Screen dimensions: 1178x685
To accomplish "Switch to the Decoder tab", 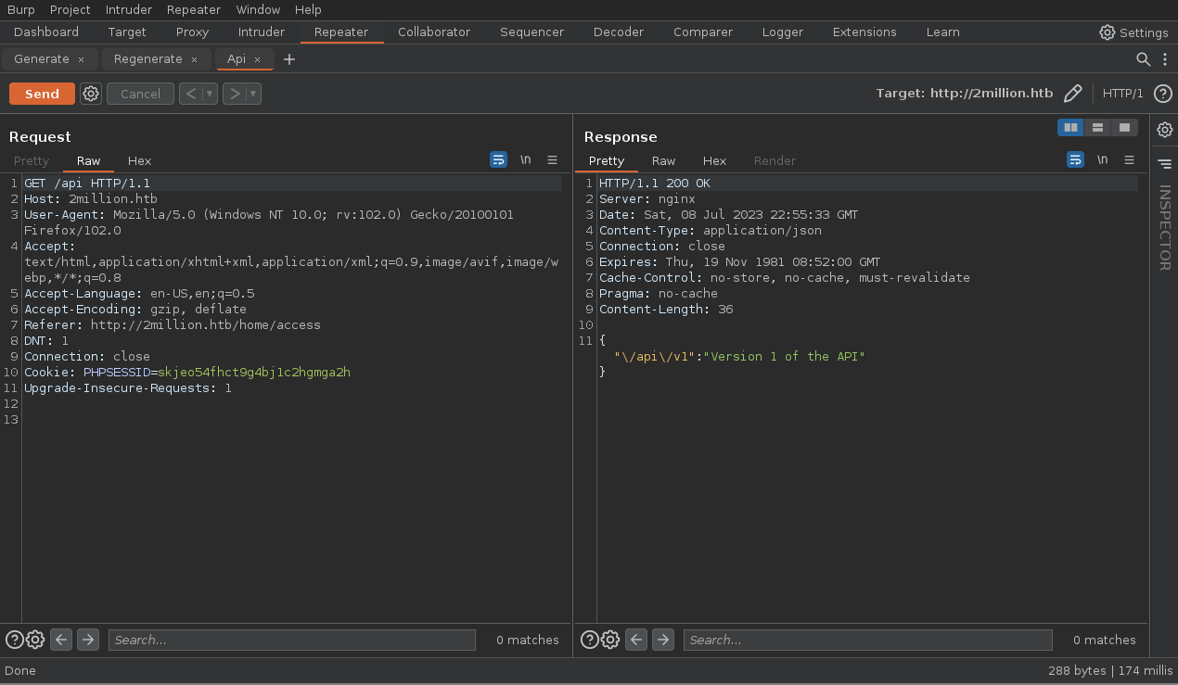I will click(619, 32).
